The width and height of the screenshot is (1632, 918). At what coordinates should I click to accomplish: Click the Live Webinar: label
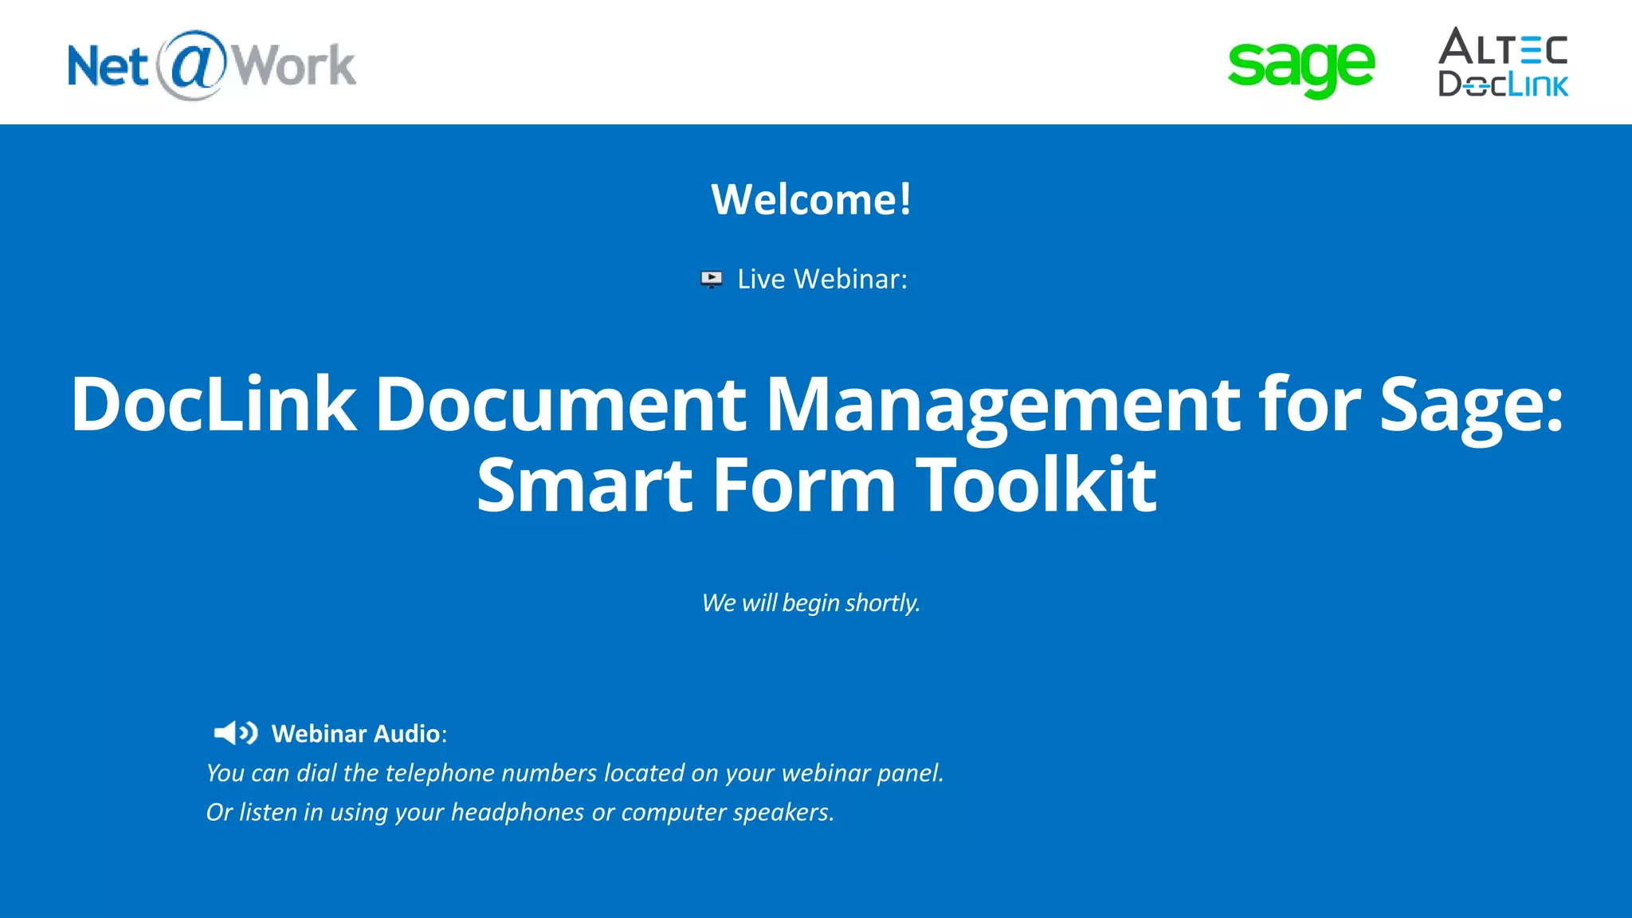822,279
